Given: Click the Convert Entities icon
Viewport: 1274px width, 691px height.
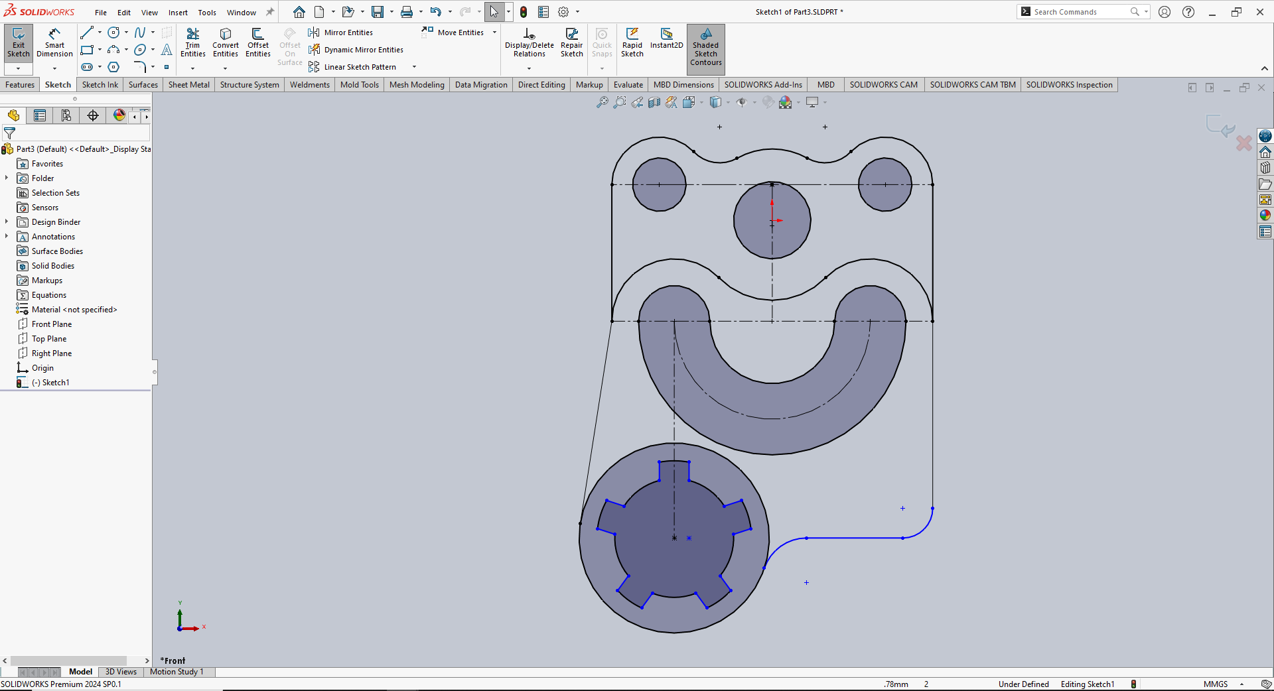Looking at the screenshot, I should [226, 42].
